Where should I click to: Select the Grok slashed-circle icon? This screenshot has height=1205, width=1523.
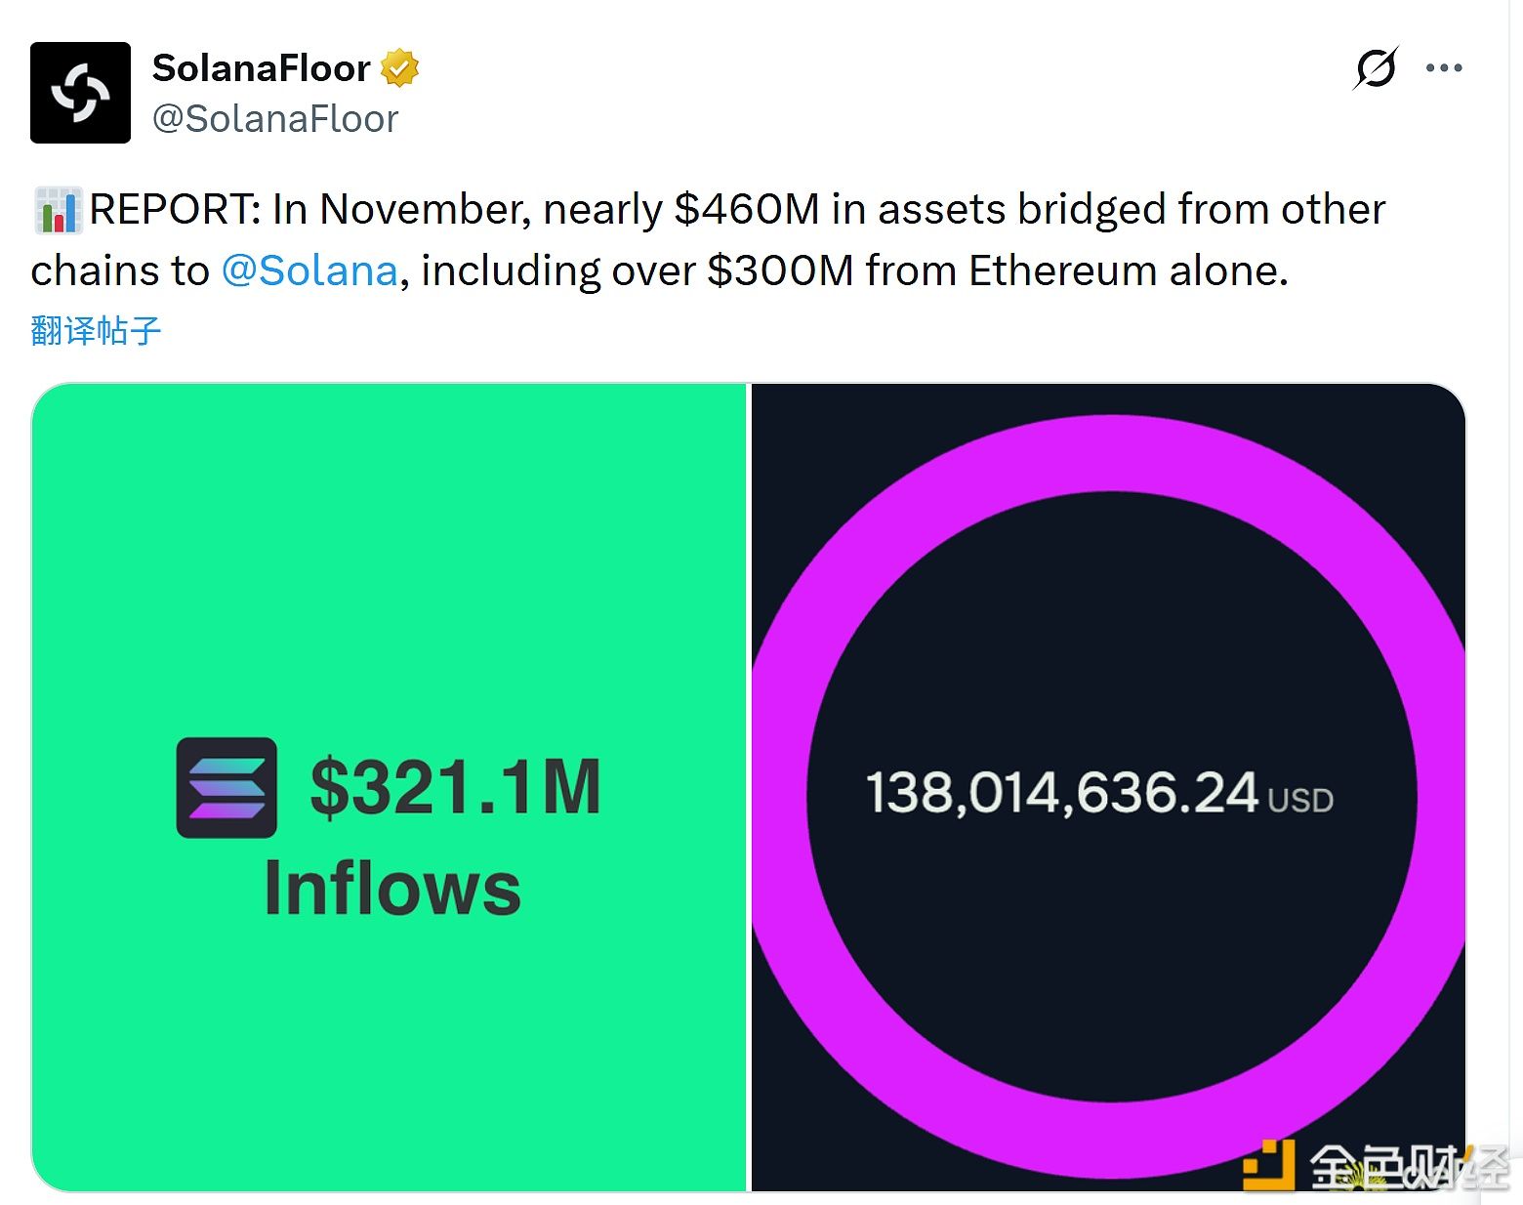coord(1377,66)
